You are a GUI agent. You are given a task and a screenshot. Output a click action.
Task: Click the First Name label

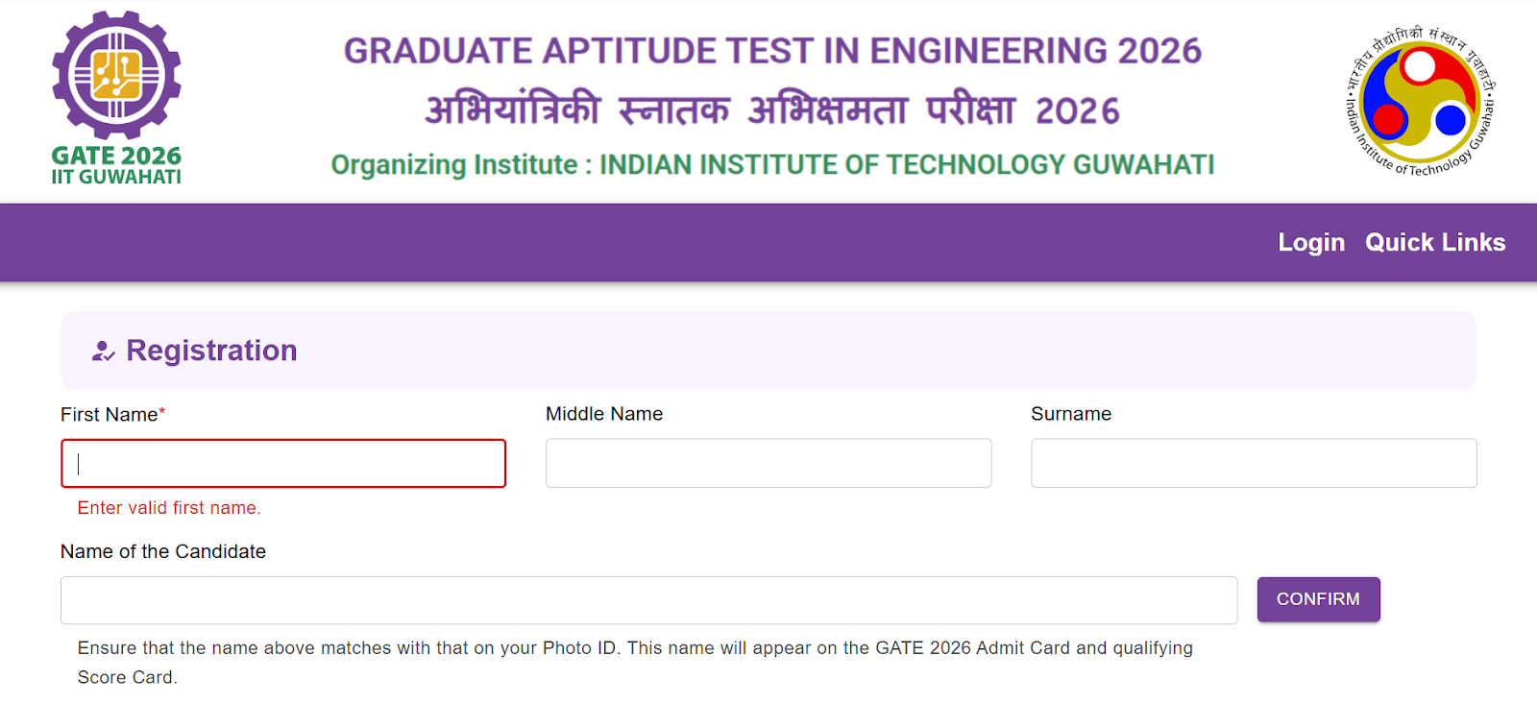[110, 415]
